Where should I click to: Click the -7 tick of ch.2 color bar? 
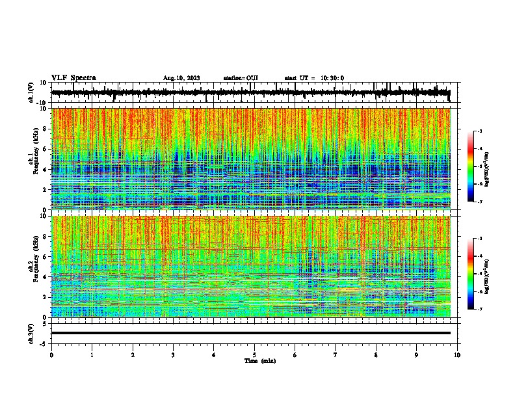pos(479,310)
